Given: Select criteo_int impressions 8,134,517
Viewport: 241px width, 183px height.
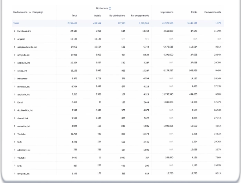Looking at the screenshot, I should tap(168, 70).
